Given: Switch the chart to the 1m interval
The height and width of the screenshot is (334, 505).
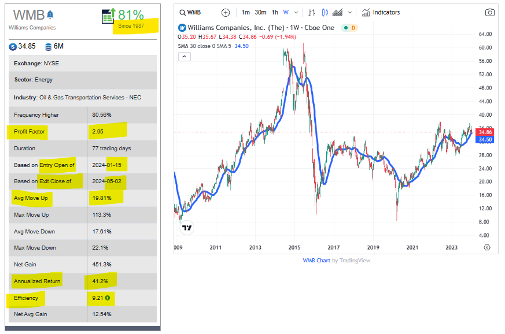Looking at the screenshot, I should click(x=246, y=13).
